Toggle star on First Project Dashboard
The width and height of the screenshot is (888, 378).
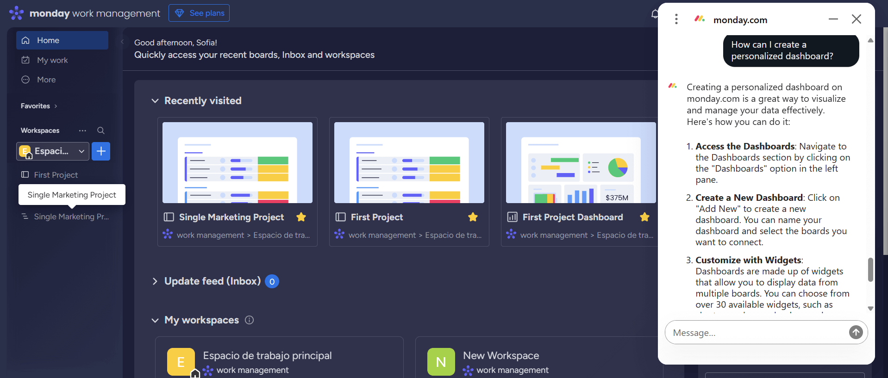(x=644, y=217)
